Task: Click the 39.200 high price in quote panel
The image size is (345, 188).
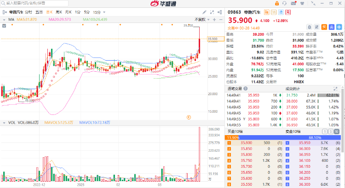Action: click(258, 34)
